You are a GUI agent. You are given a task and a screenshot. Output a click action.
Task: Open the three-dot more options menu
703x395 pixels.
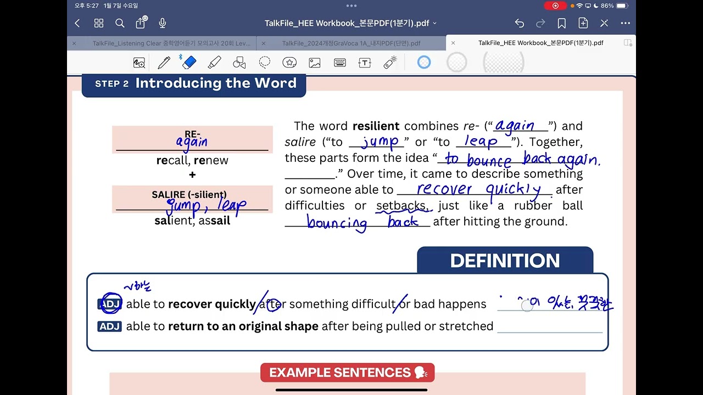point(625,23)
